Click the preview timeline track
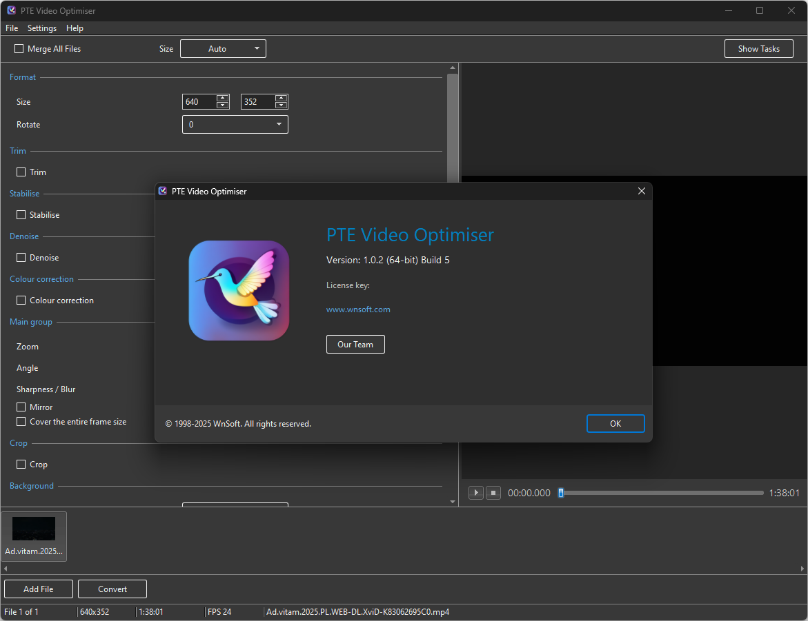This screenshot has width=808, height=621. tap(662, 493)
